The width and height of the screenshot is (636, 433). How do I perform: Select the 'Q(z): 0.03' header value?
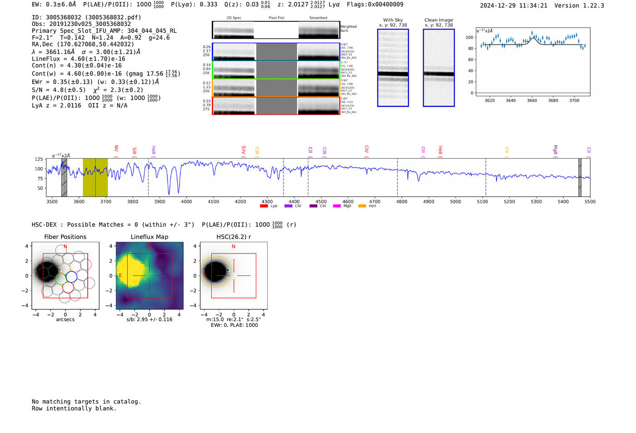tap(241, 5)
